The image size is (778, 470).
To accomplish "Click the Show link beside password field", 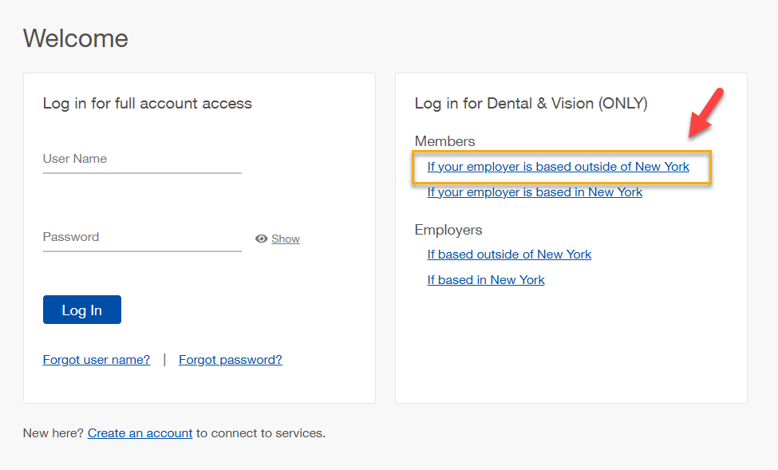I will click(x=285, y=239).
